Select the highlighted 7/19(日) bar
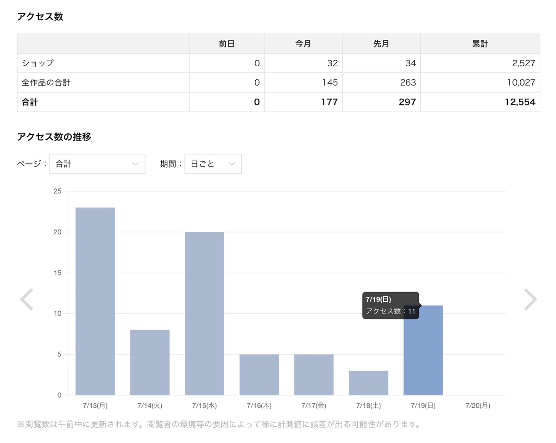The image size is (556, 443). pos(423,350)
